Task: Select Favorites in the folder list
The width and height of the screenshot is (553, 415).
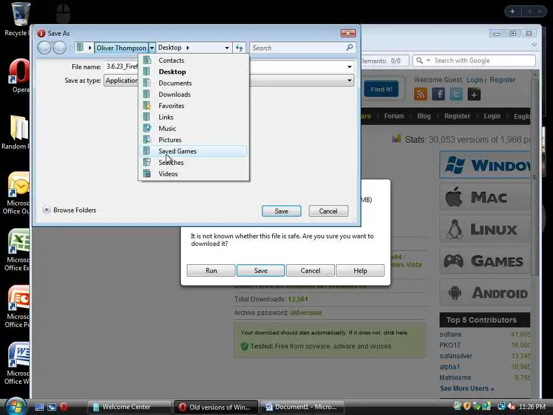Action: click(x=193, y=105)
